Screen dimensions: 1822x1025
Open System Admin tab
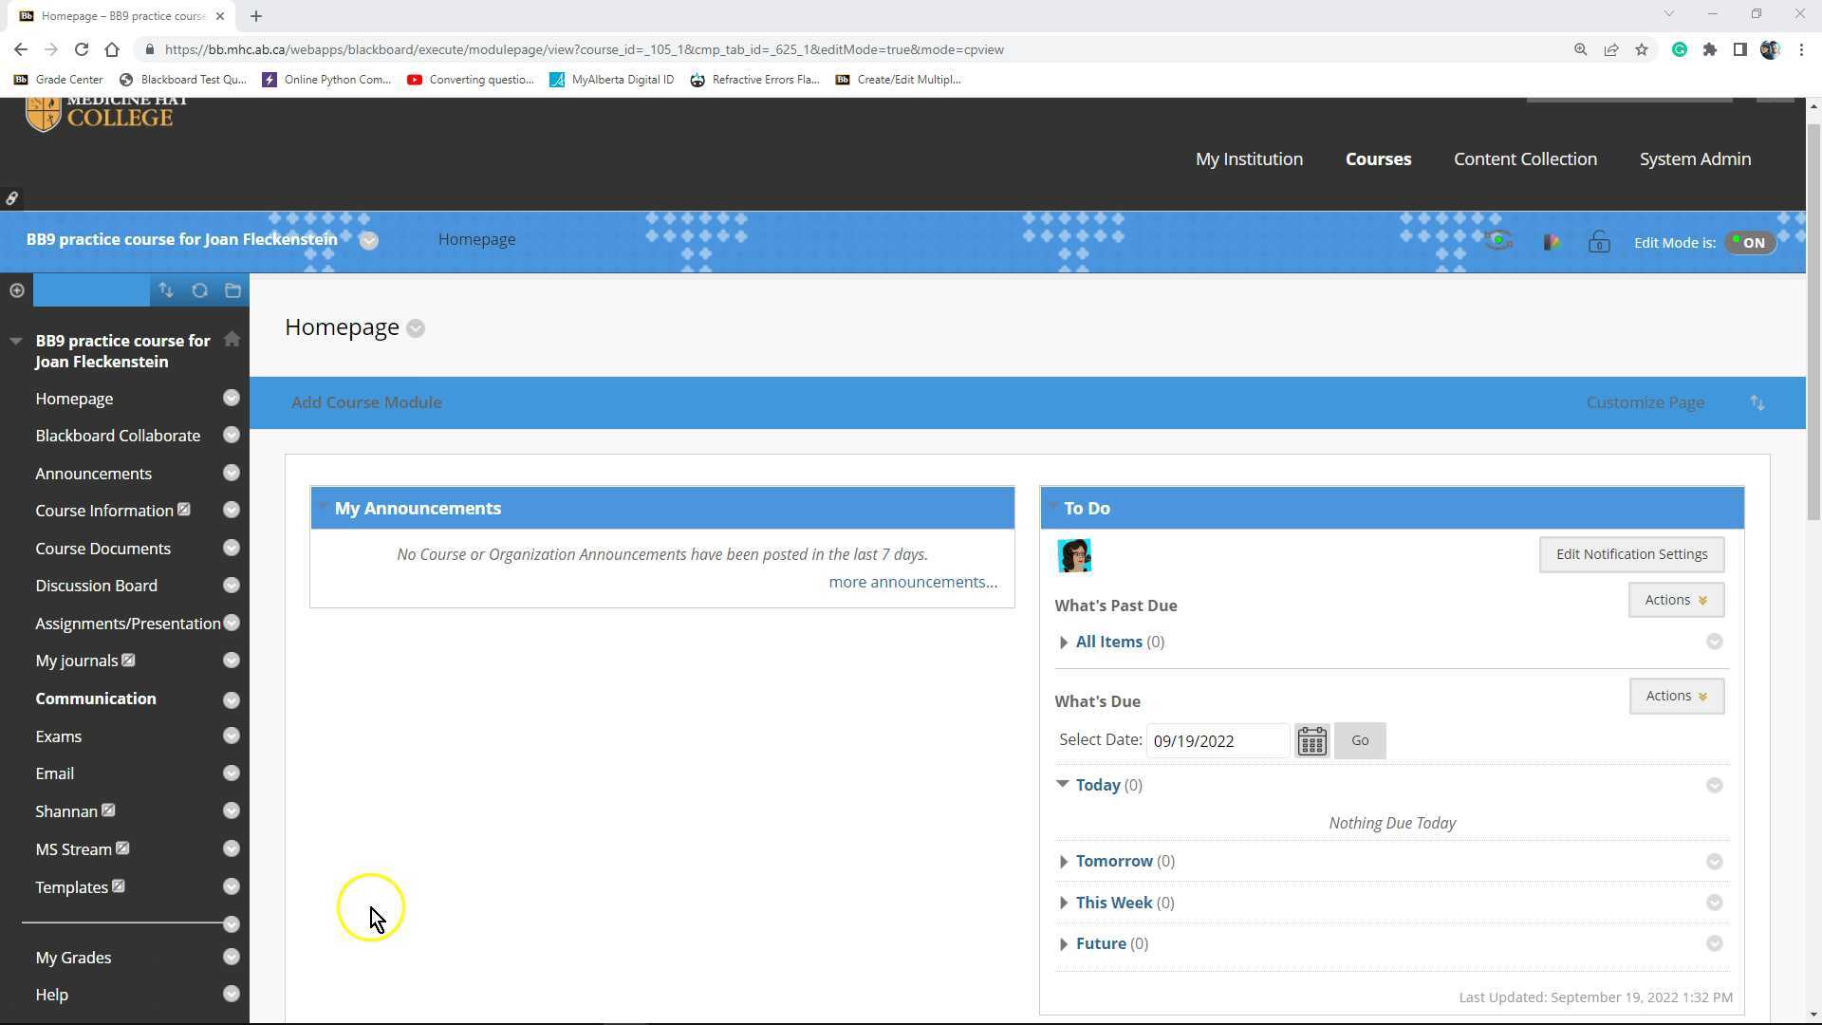tap(1695, 159)
